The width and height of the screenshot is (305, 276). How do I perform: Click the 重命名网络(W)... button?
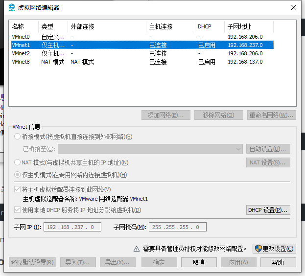pos(272,115)
